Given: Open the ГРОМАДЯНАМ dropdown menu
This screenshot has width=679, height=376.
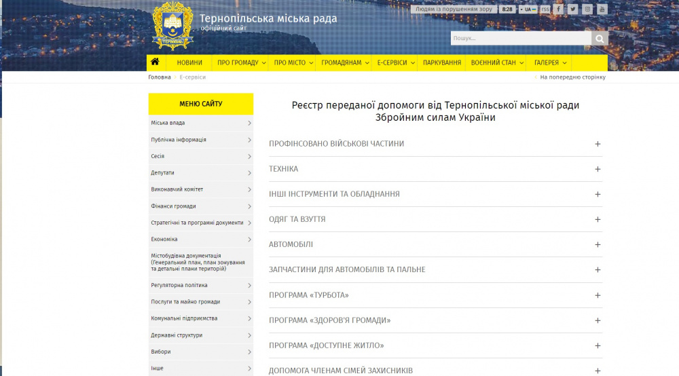Looking at the screenshot, I should click(x=345, y=62).
